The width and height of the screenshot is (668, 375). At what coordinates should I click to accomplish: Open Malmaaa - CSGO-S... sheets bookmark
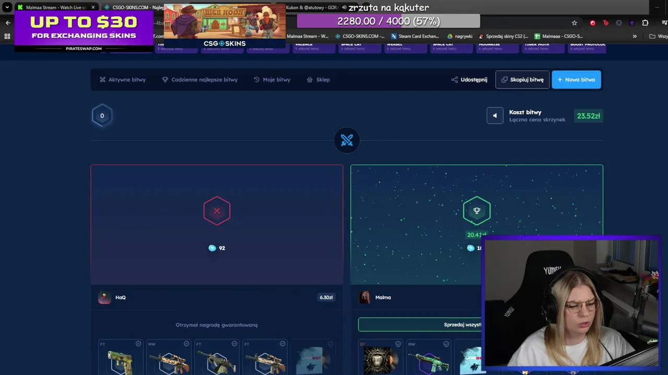coord(558,36)
